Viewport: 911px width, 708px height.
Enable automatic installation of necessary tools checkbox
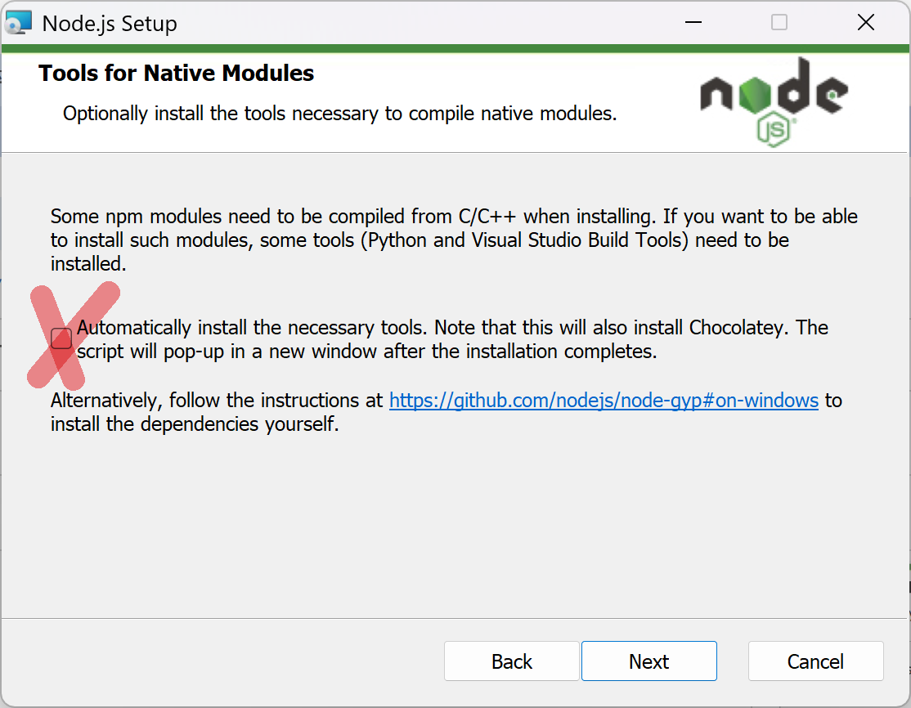tap(61, 338)
